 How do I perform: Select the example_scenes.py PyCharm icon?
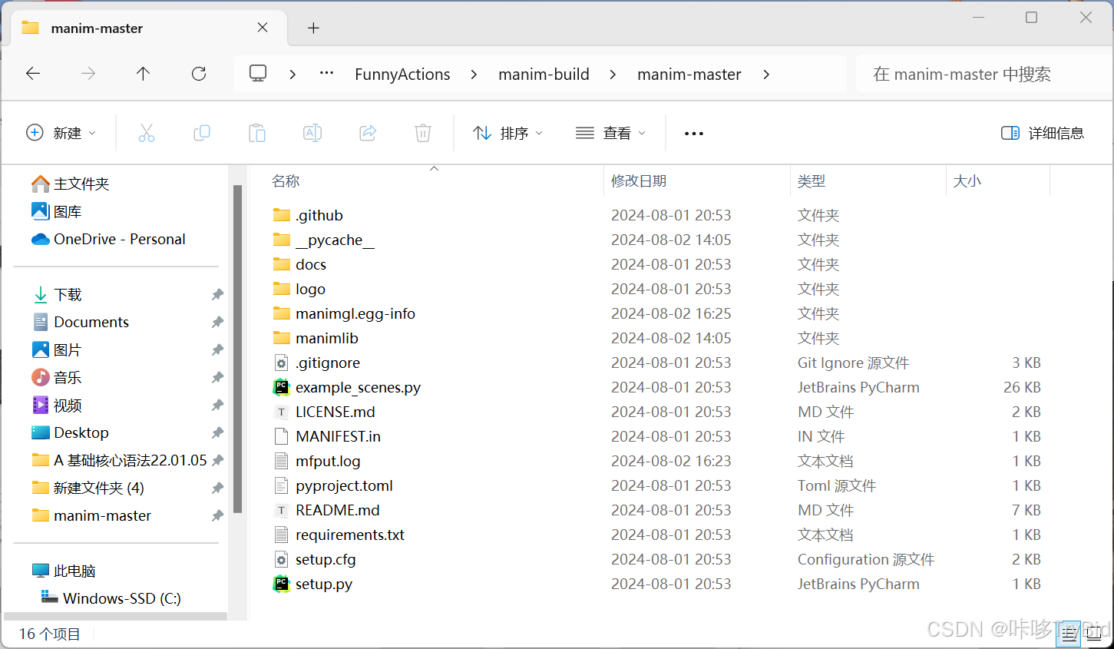click(282, 387)
